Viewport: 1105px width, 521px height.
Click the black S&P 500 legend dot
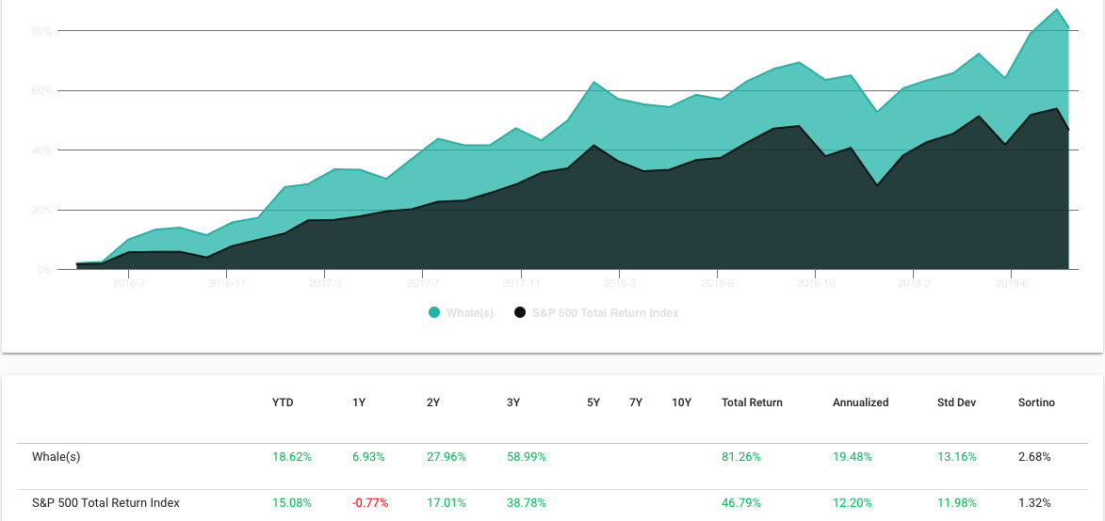pyautogui.click(x=520, y=313)
